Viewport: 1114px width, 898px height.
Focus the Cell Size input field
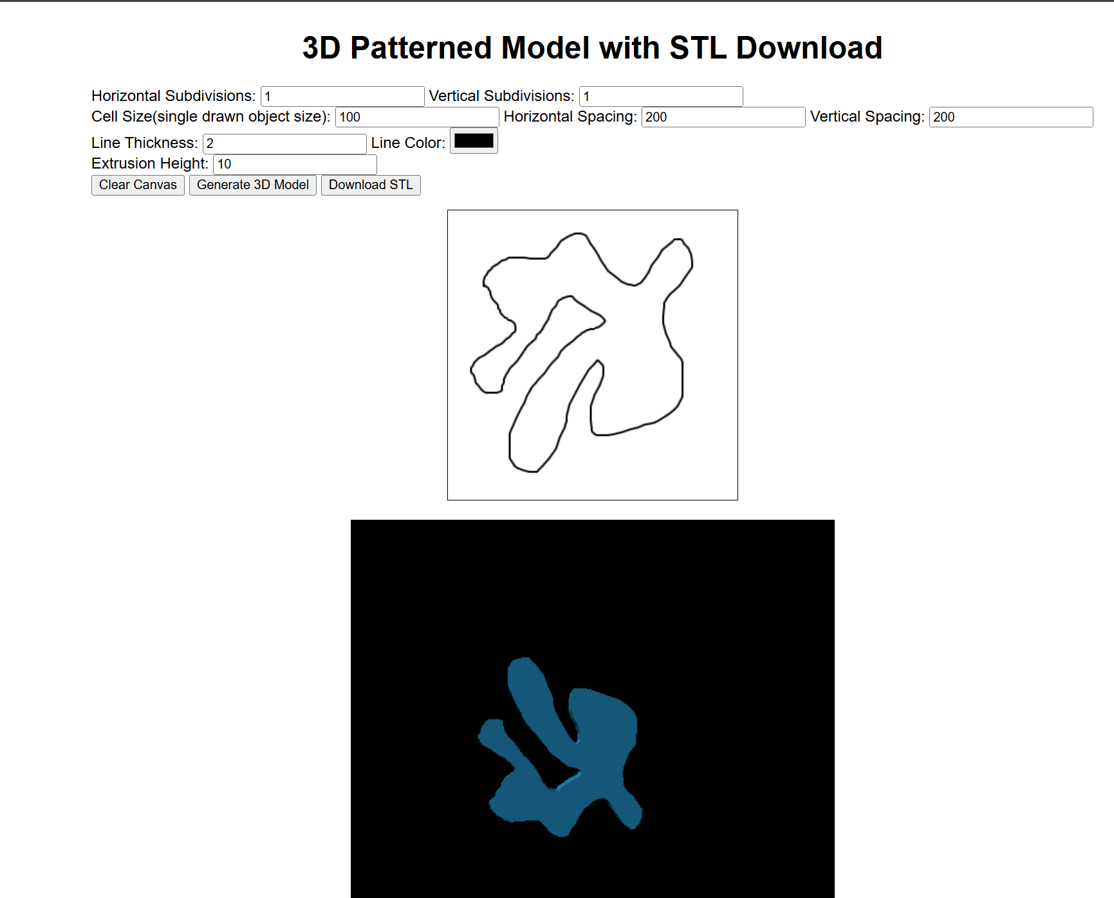[x=417, y=117]
